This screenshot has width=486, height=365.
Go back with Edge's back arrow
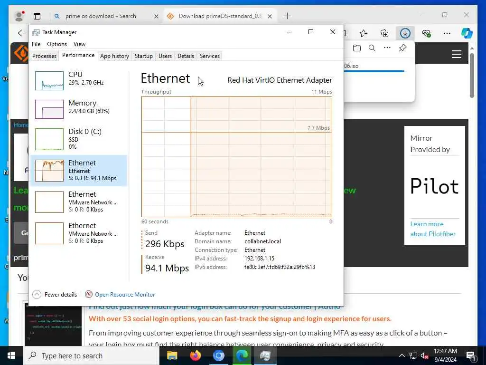tap(21, 33)
